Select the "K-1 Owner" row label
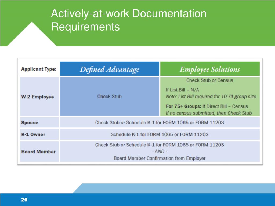The width and height of the screenshot is (275, 206). [33, 134]
